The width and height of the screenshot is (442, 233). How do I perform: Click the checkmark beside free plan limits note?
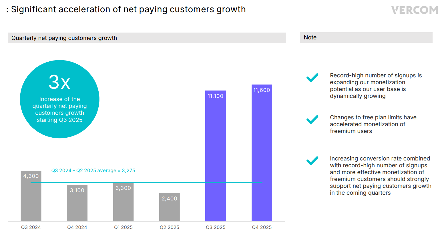312,119
